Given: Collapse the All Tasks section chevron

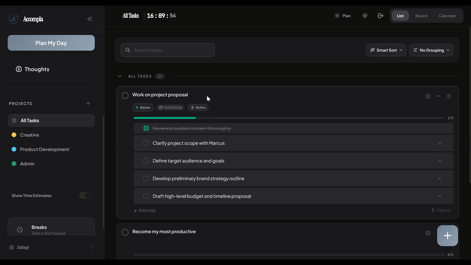Looking at the screenshot, I should tap(120, 77).
